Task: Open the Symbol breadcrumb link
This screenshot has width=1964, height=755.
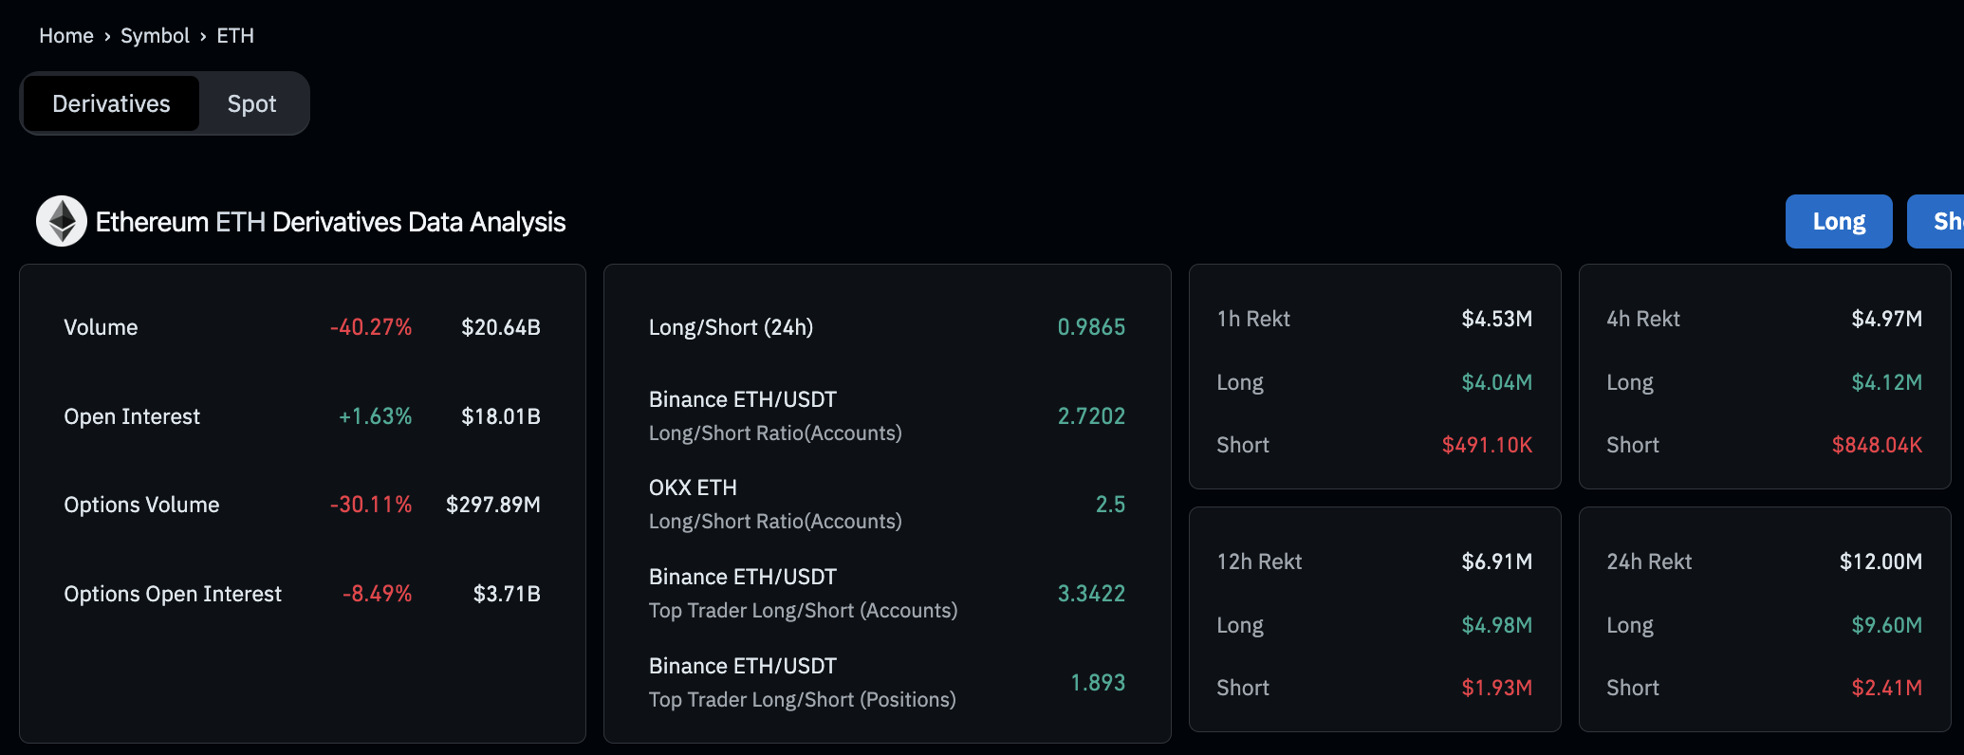Action: [x=155, y=36]
